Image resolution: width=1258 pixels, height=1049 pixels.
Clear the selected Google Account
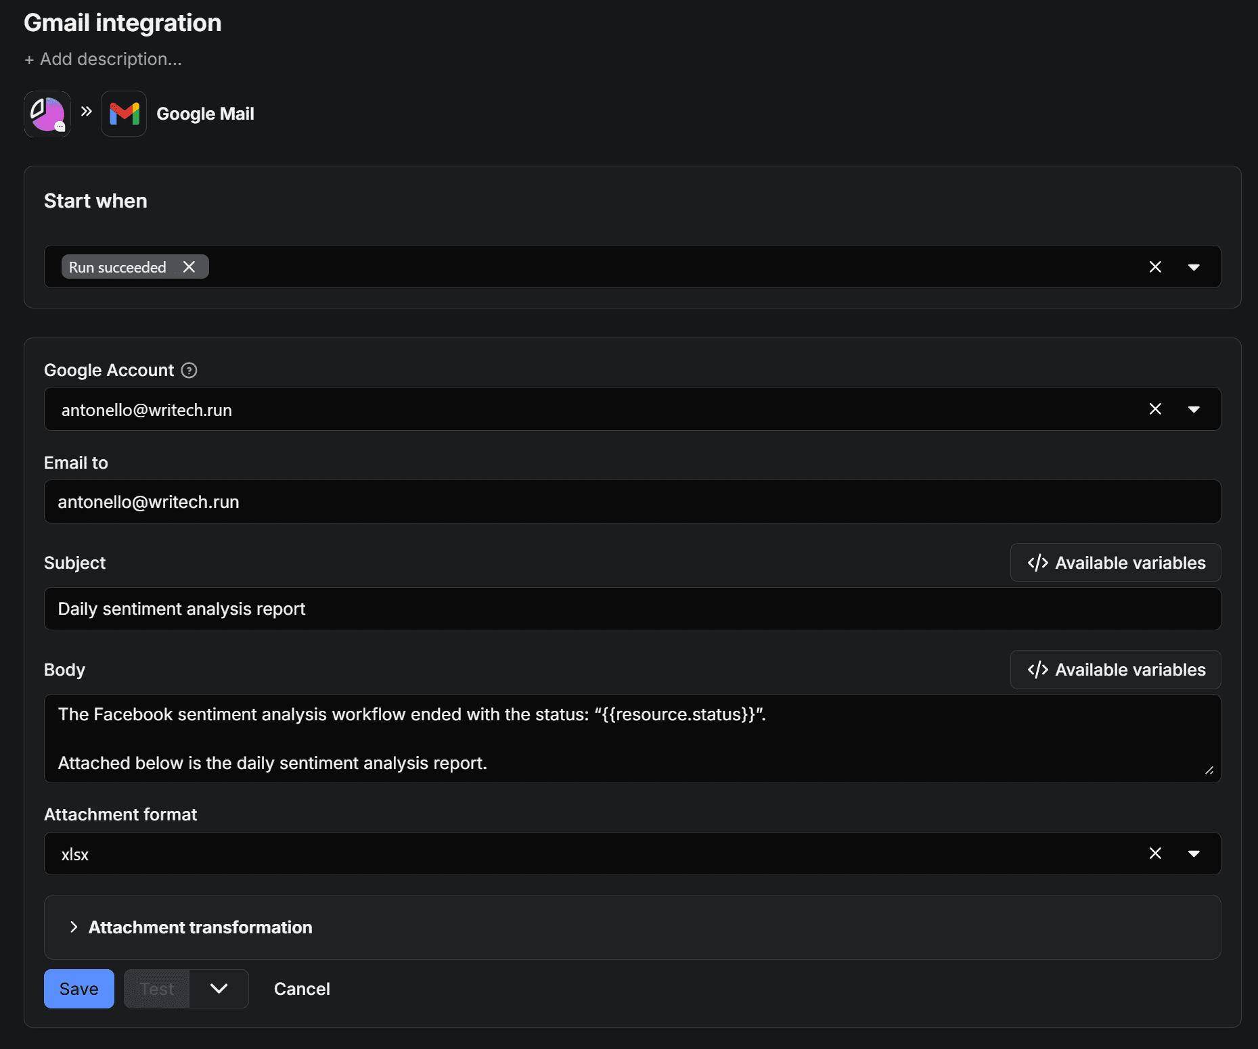(x=1155, y=409)
